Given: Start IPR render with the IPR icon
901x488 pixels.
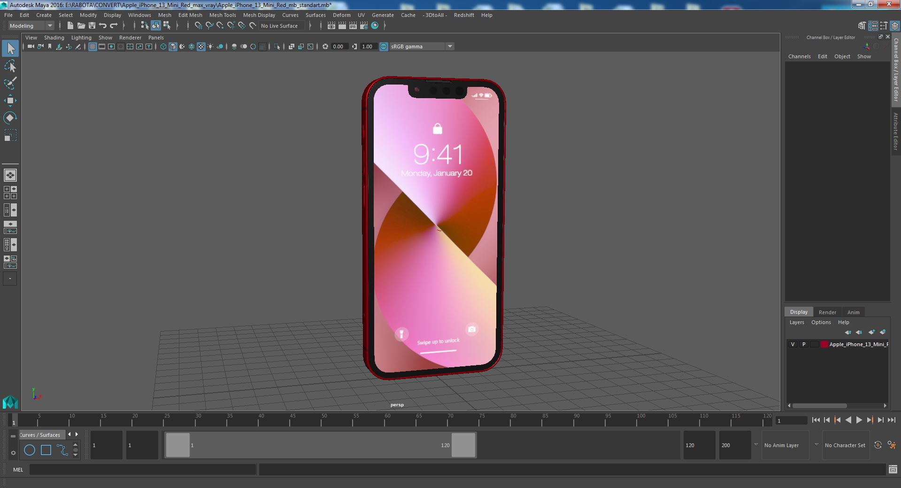Looking at the screenshot, I should 353,26.
